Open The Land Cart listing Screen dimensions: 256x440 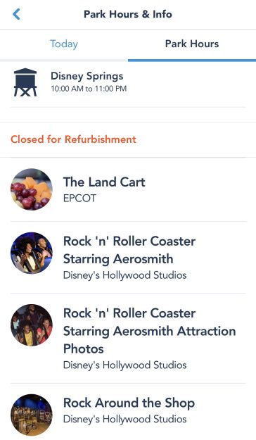point(128,189)
